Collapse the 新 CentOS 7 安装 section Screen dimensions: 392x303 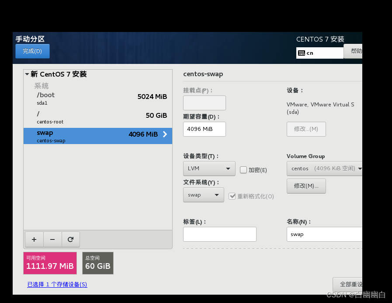27,74
